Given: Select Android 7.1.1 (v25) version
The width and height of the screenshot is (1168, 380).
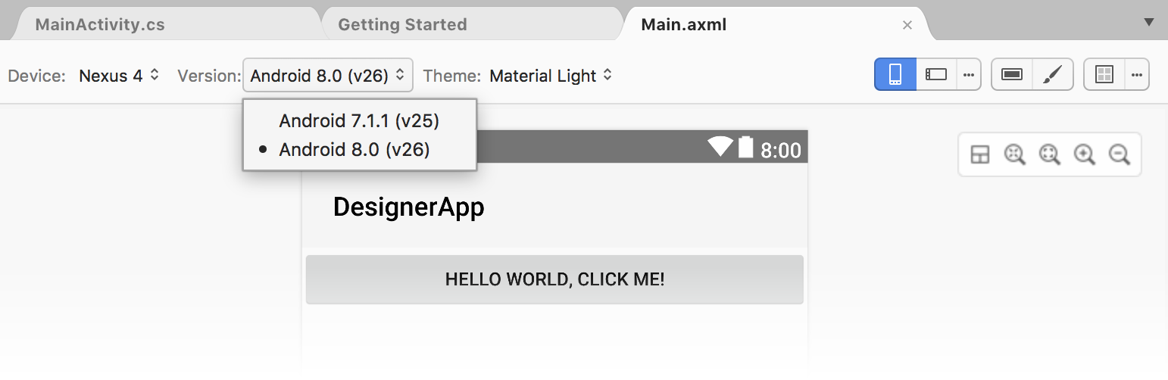Looking at the screenshot, I should click(359, 120).
